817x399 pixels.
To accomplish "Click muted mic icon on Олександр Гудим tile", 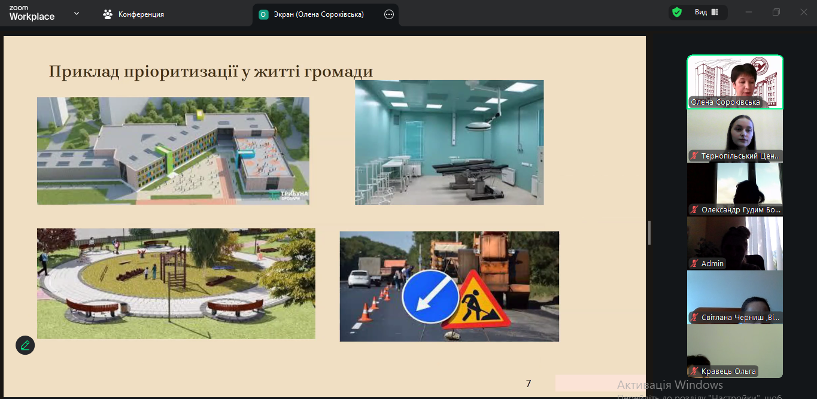I will (694, 210).
